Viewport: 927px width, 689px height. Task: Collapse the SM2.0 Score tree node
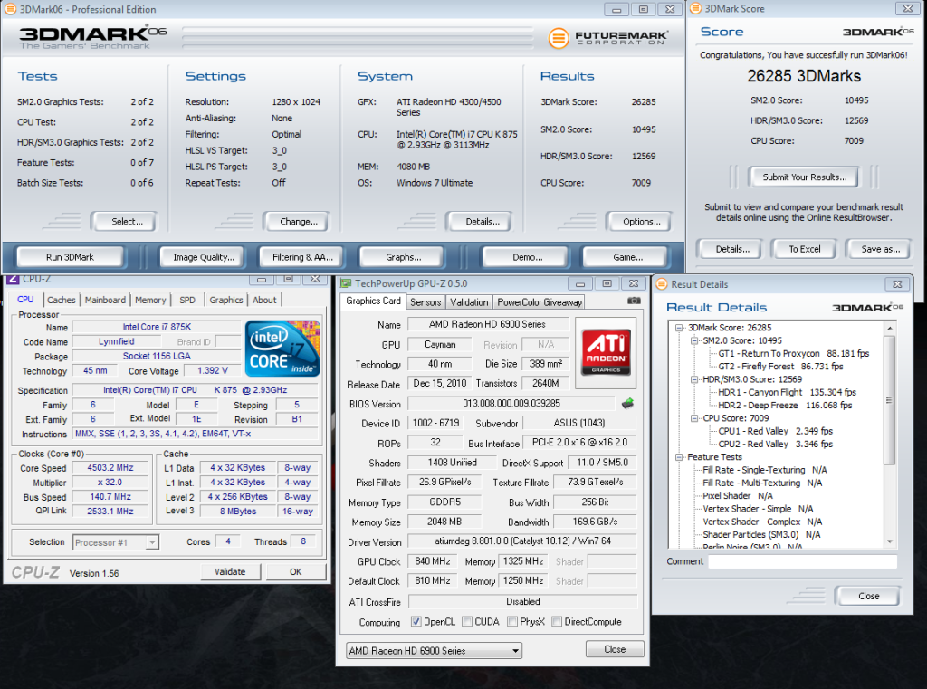(695, 340)
